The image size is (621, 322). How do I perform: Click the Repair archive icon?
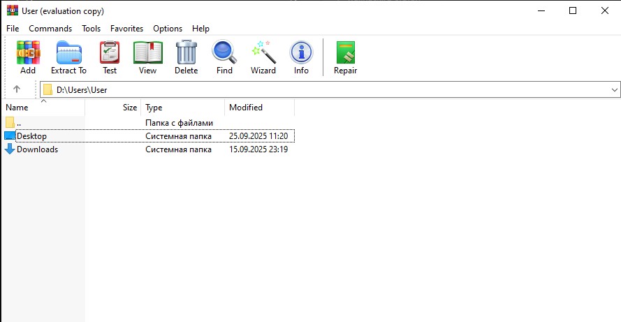(x=345, y=57)
